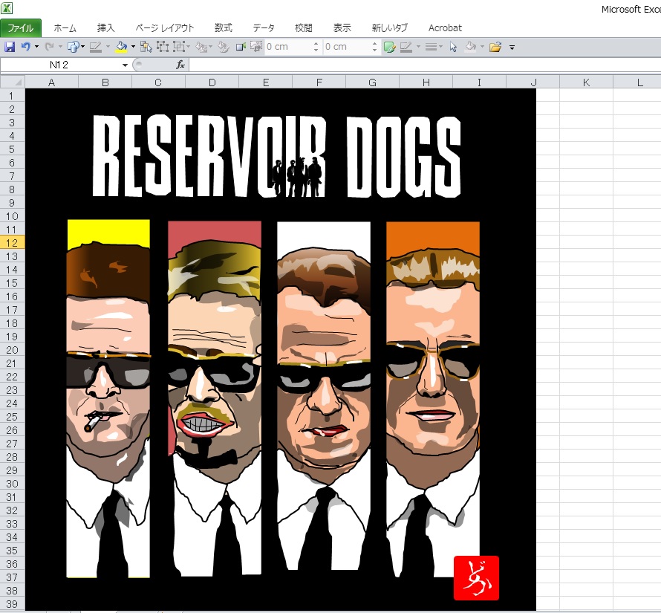Click the selection pane icon
The width and height of the screenshot is (661, 613).
point(146,47)
